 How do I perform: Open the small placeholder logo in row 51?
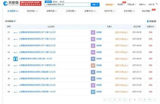click(15, 33)
